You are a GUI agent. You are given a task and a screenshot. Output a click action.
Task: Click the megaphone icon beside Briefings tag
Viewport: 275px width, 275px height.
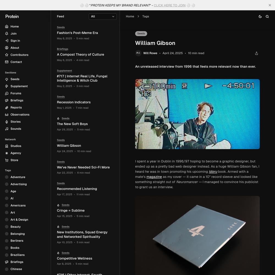[x=7, y=262]
